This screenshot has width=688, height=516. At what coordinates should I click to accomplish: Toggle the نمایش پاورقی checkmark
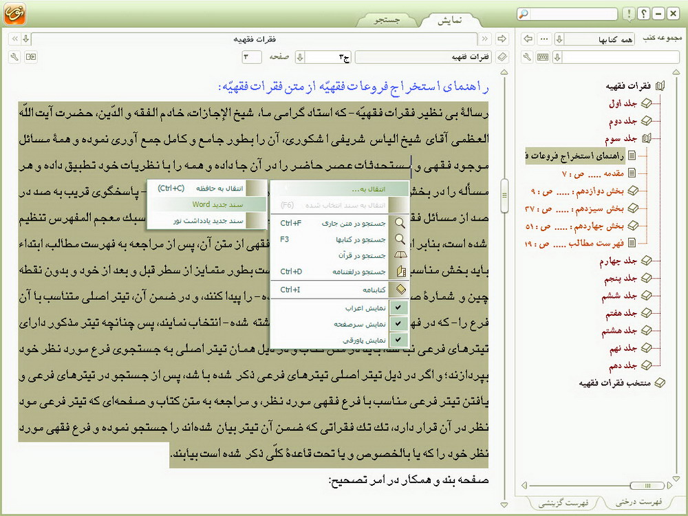(398, 340)
